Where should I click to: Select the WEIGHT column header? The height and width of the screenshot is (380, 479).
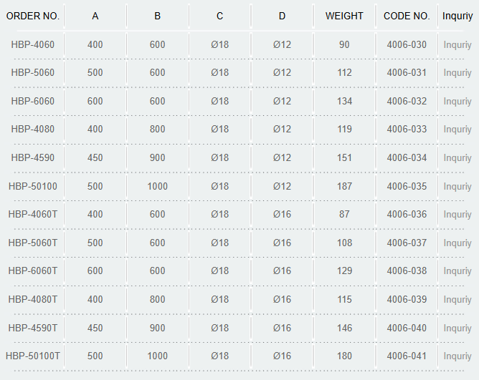point(344,16)
